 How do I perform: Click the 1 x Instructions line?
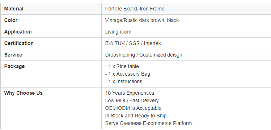pos(124,81)
